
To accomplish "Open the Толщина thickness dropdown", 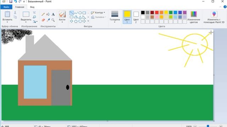I will click(115, 22).
